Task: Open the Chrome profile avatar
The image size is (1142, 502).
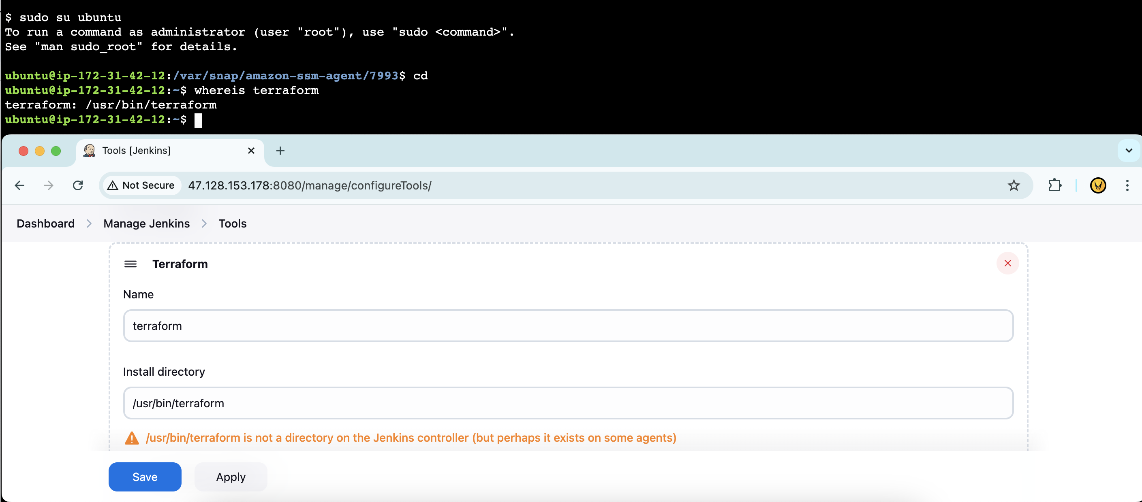Action: coord(1098,185)
